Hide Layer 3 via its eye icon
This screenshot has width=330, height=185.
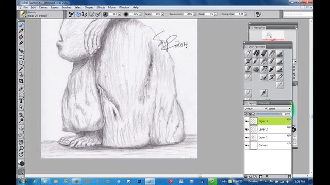click(x=246, y=121)
